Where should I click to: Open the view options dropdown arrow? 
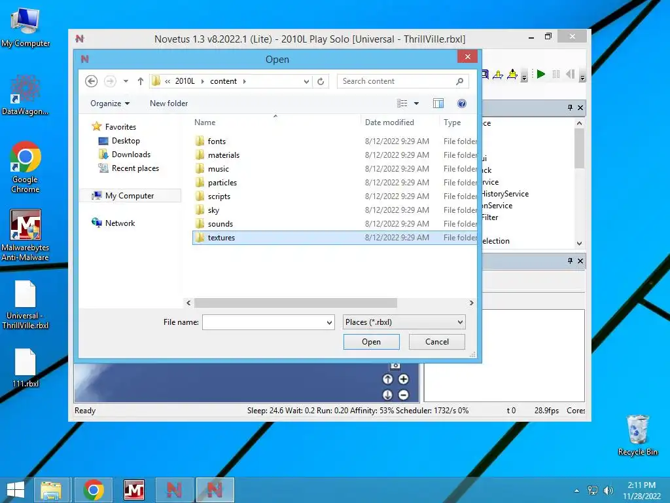416,103
